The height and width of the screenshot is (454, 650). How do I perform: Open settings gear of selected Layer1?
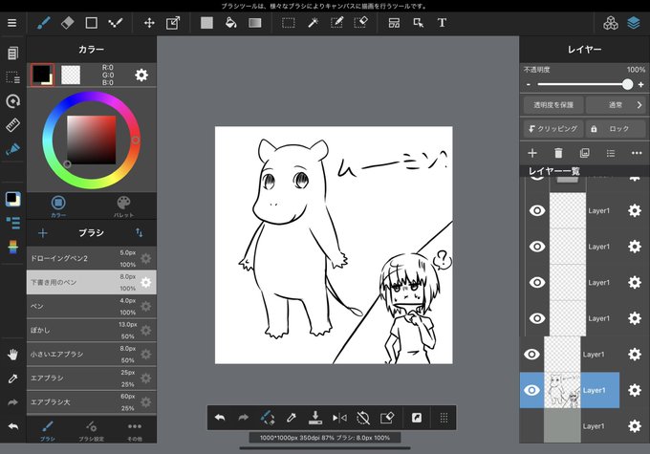click(x=635, y=390)
